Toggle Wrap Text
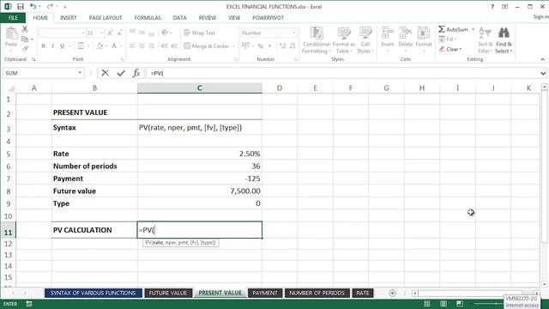 pos(199,33)
